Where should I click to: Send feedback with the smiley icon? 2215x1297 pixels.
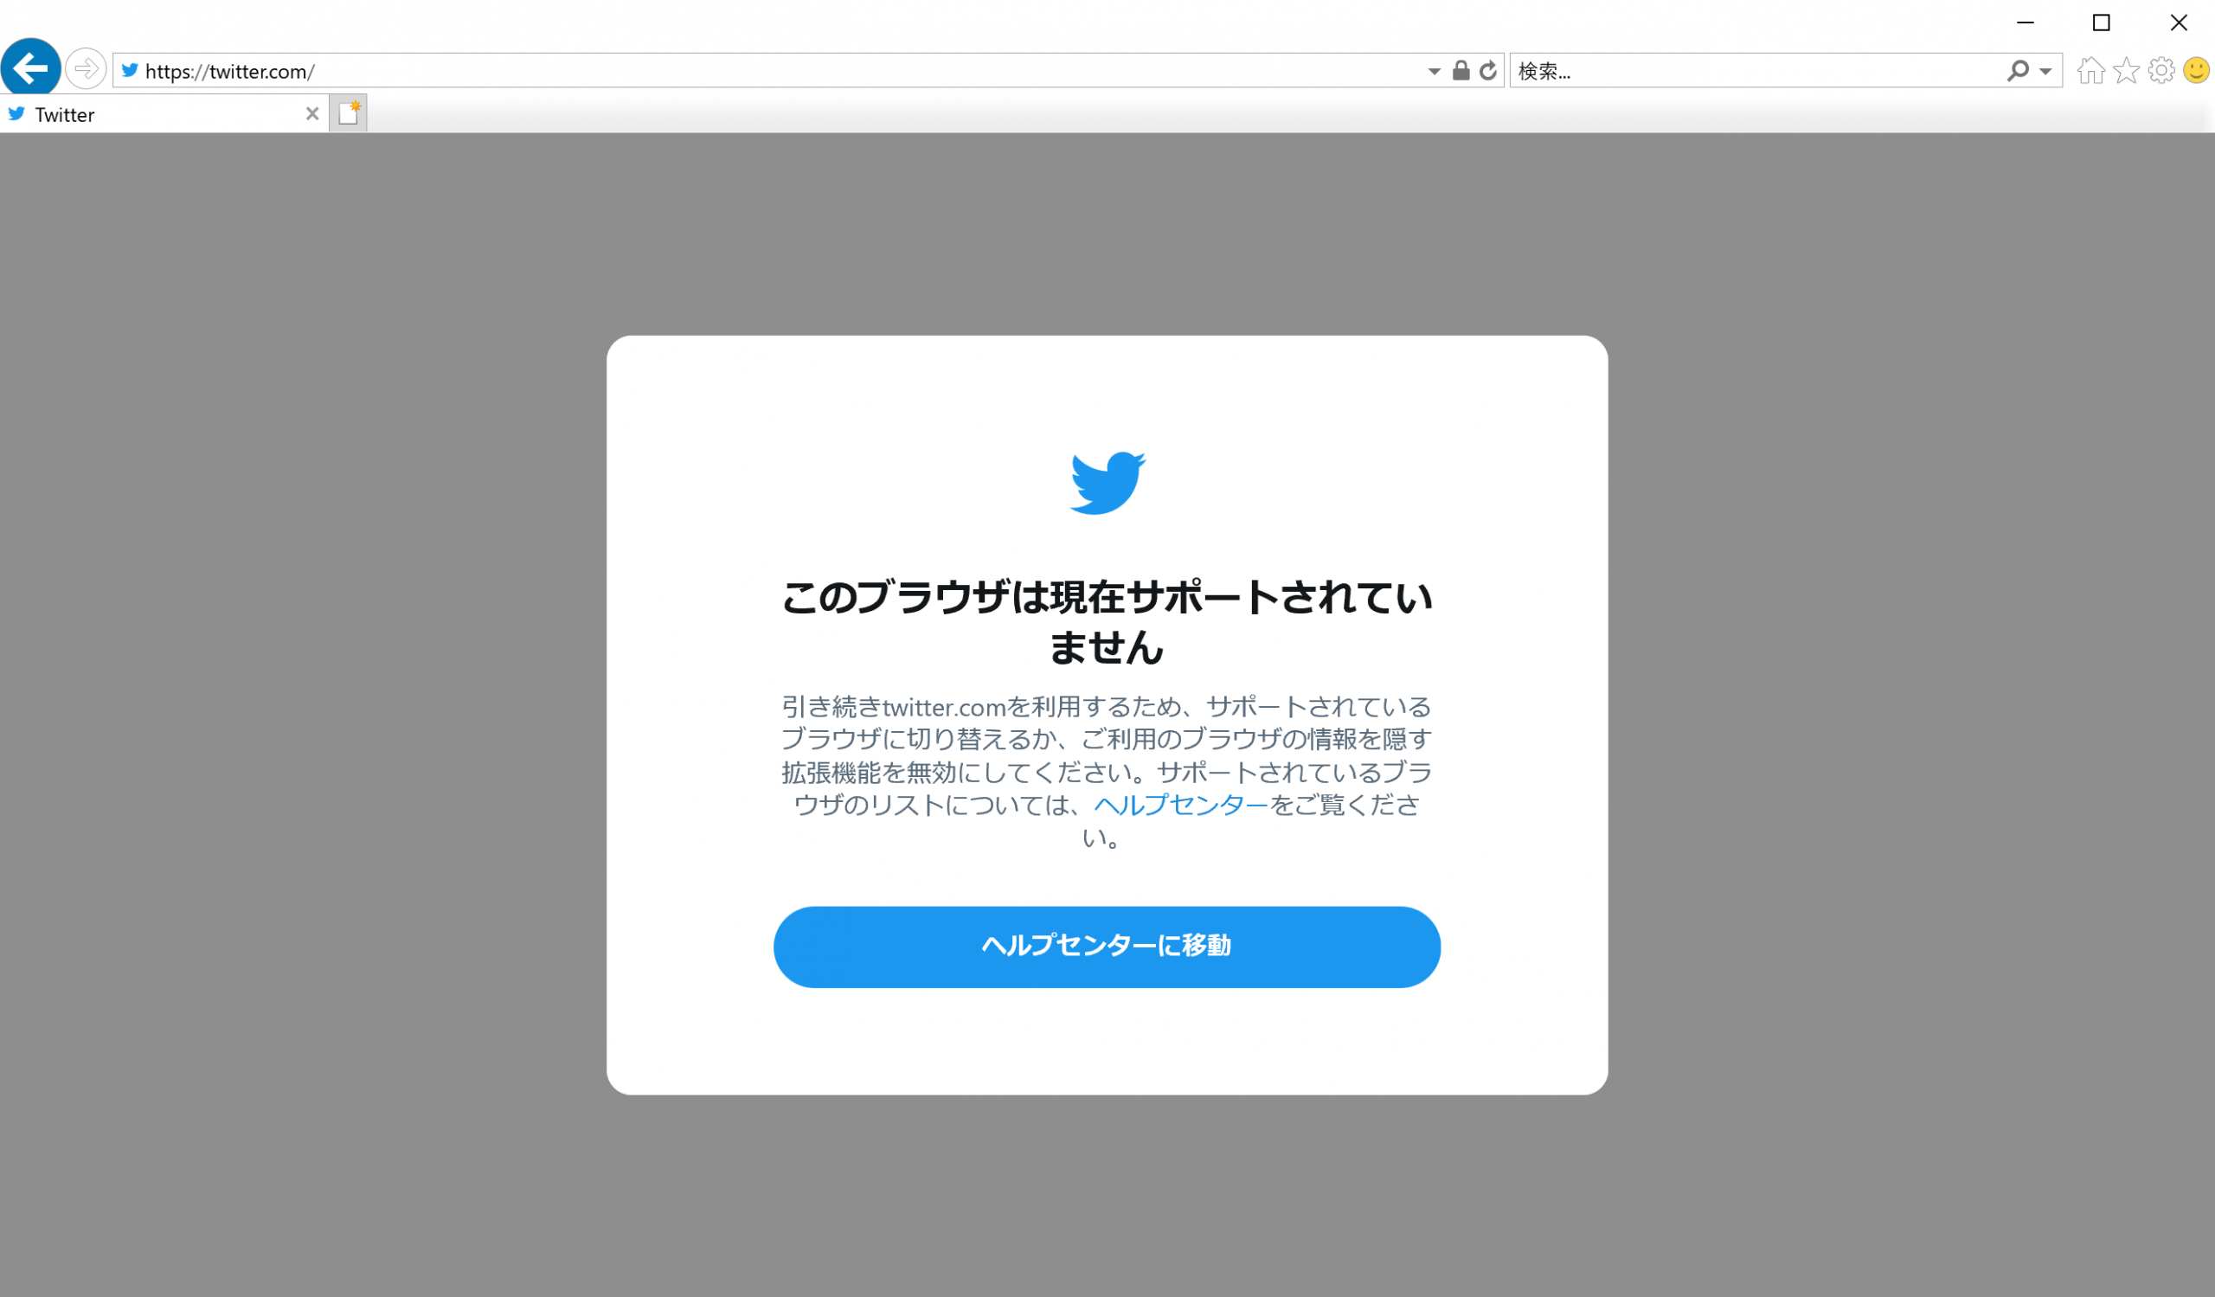coord(2197,70)
